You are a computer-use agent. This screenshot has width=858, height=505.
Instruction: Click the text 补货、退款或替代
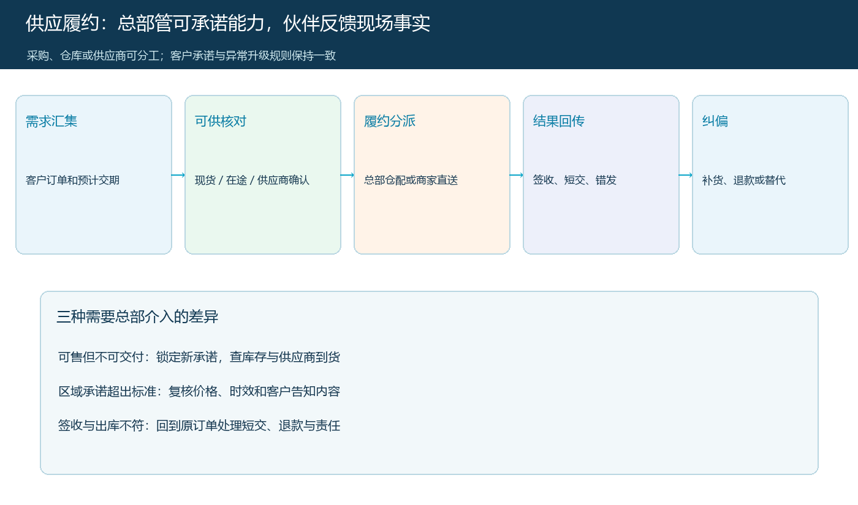click(744, 180)
